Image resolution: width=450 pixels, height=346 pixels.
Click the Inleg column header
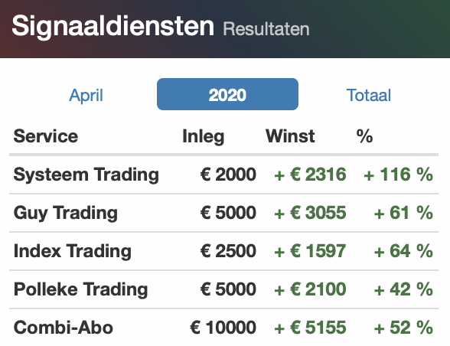click(204, 136)
